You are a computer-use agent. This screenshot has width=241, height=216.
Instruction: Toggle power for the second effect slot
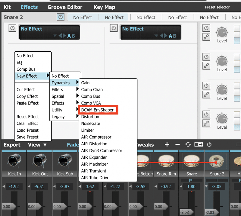[x=114, y=28]
